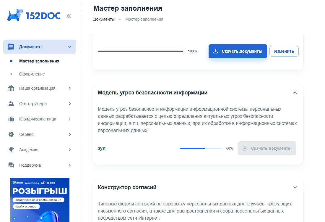The width and height of the screenshot is (325, 222).
Task: Open the Наша организация menu
Action: click(40, 88)
